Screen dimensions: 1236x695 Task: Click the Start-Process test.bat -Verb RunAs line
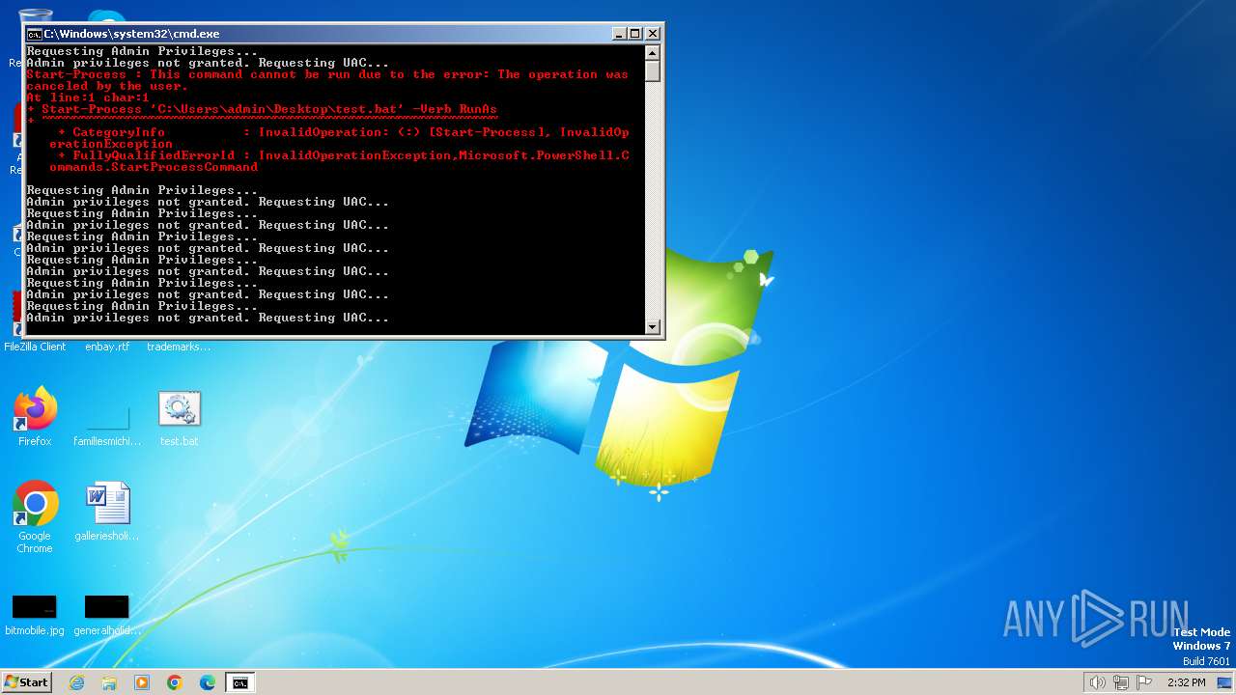coord(262,109)
